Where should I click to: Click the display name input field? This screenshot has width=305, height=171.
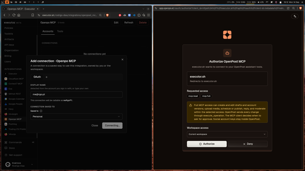[76, 95]
